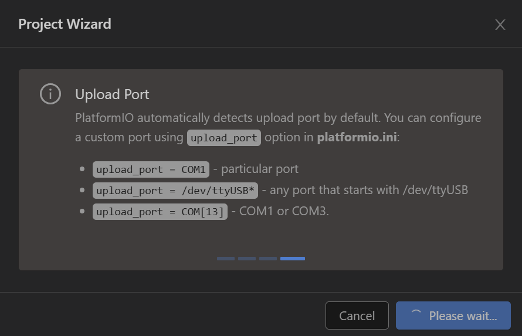
Task: Close the Project Wizard dialog
Action: [x=500, y=25]
